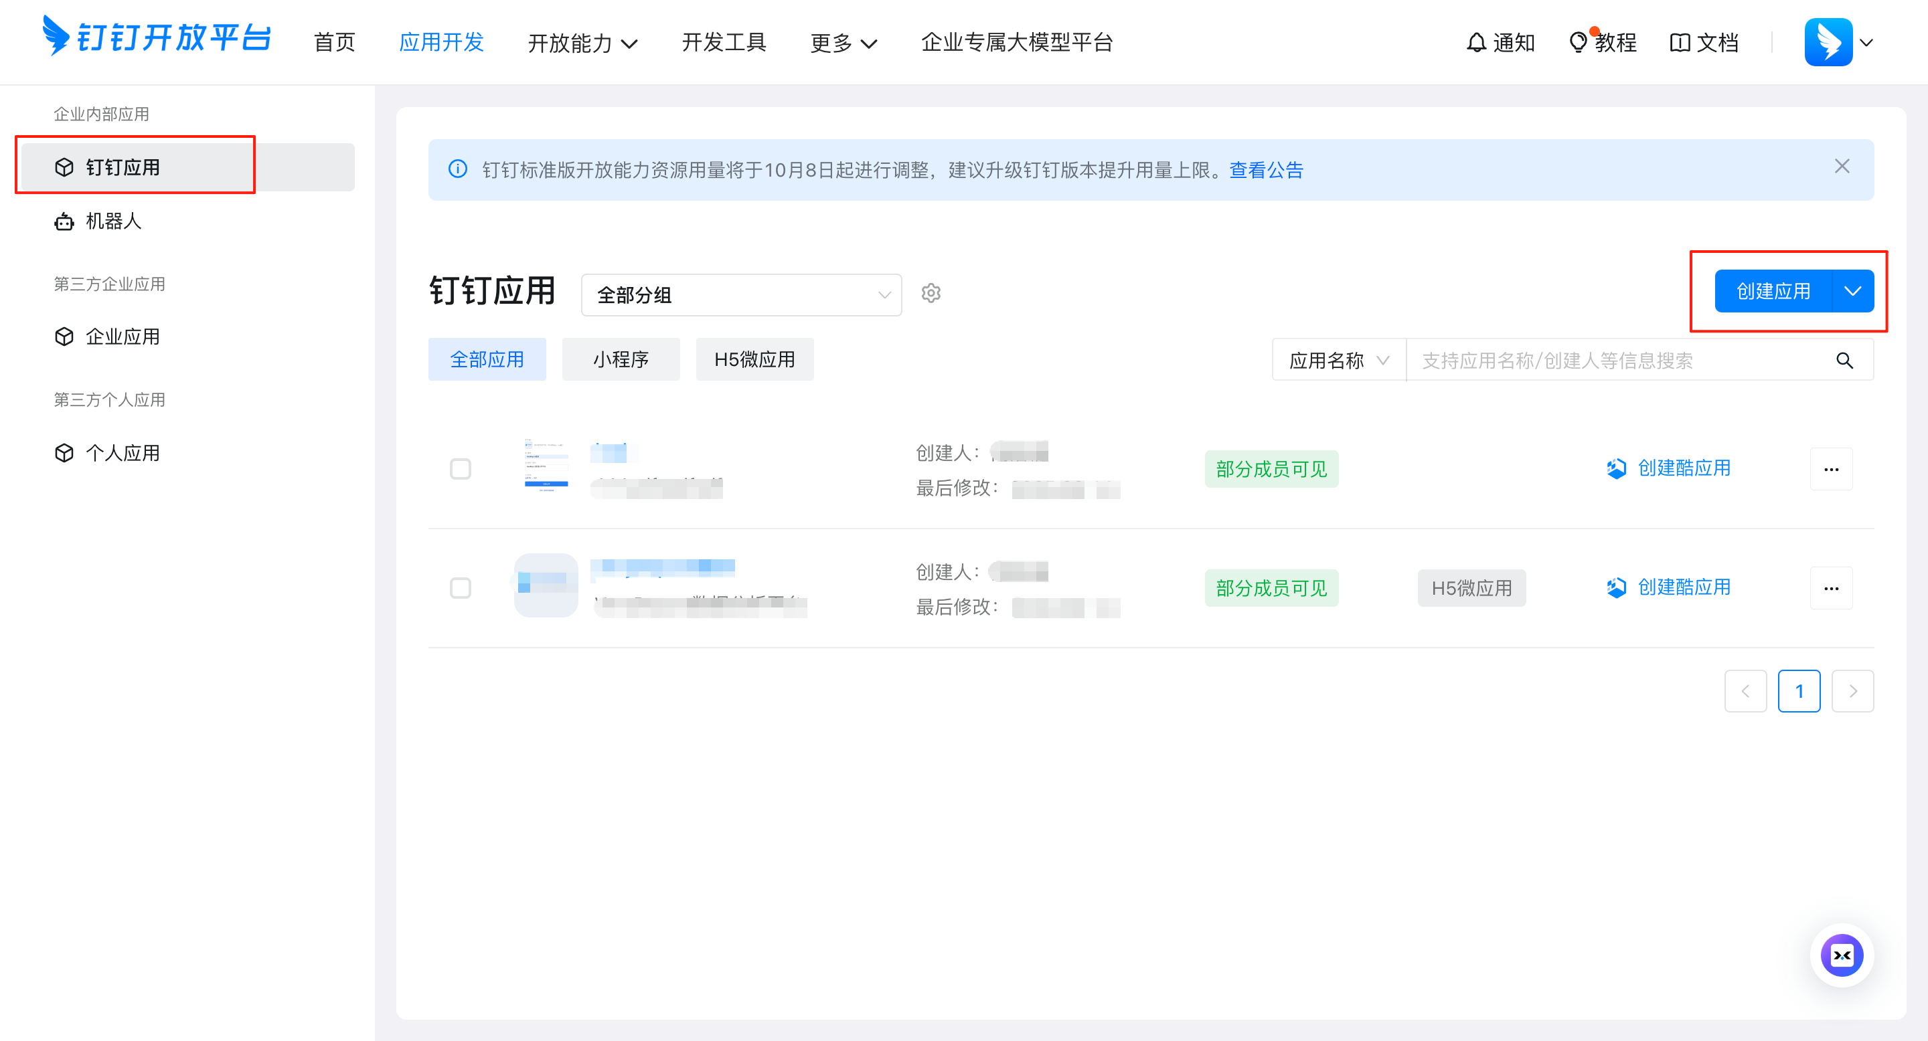Select 钉钉应用 in the sidebar
The height and width of the screenshot is (1041, 1928).
tap(187, 167)
